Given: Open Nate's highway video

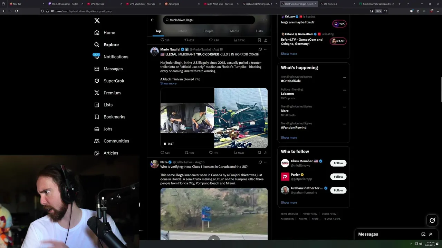Looking at the screenshot, I should click(214, 214).
